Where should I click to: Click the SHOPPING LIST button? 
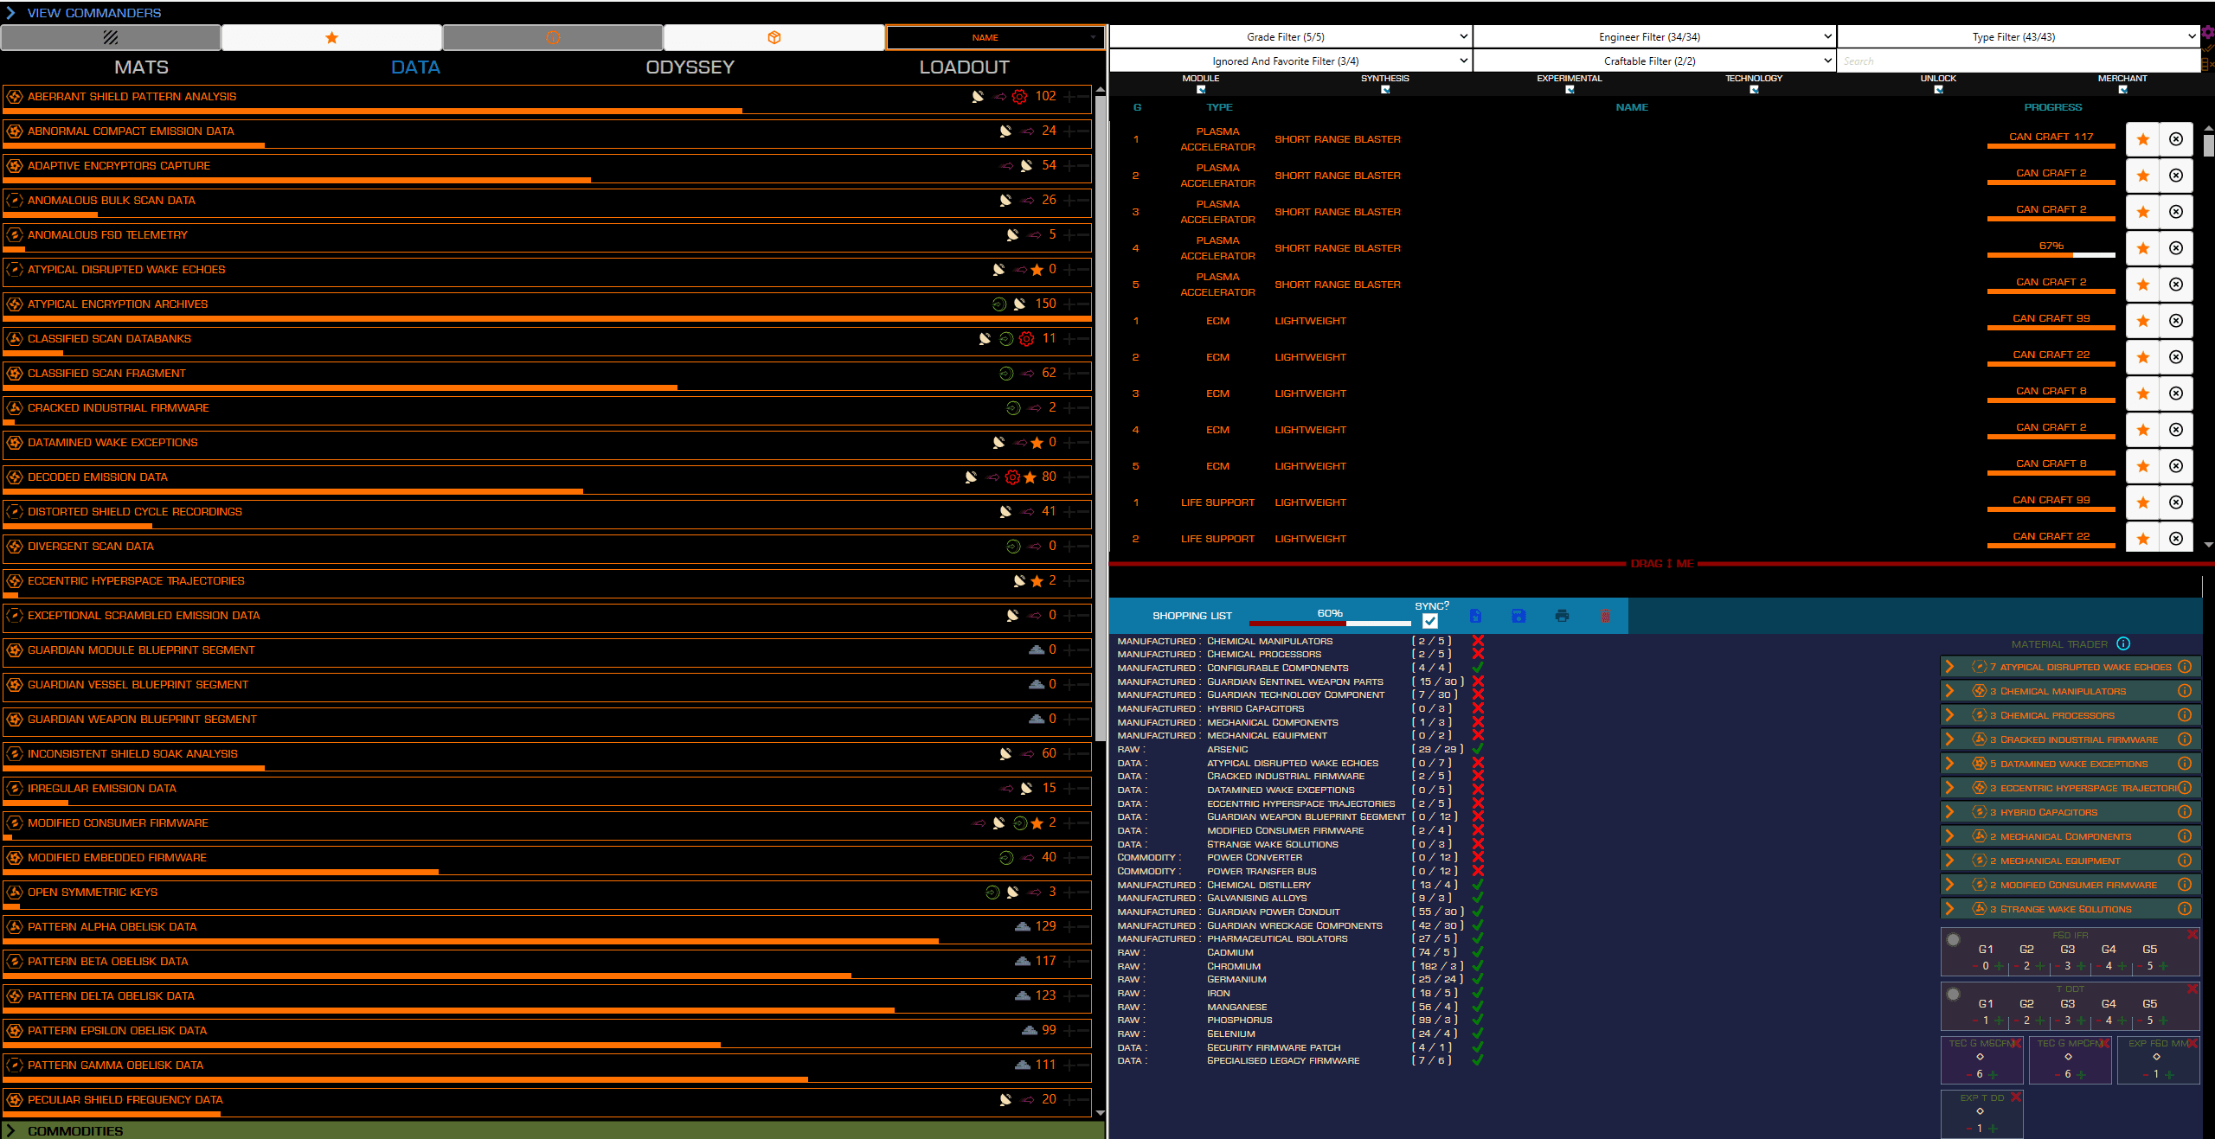tap(1191, 616)
